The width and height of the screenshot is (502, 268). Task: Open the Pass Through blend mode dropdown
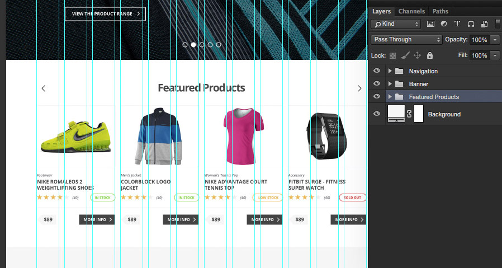(x=406, y=39)
